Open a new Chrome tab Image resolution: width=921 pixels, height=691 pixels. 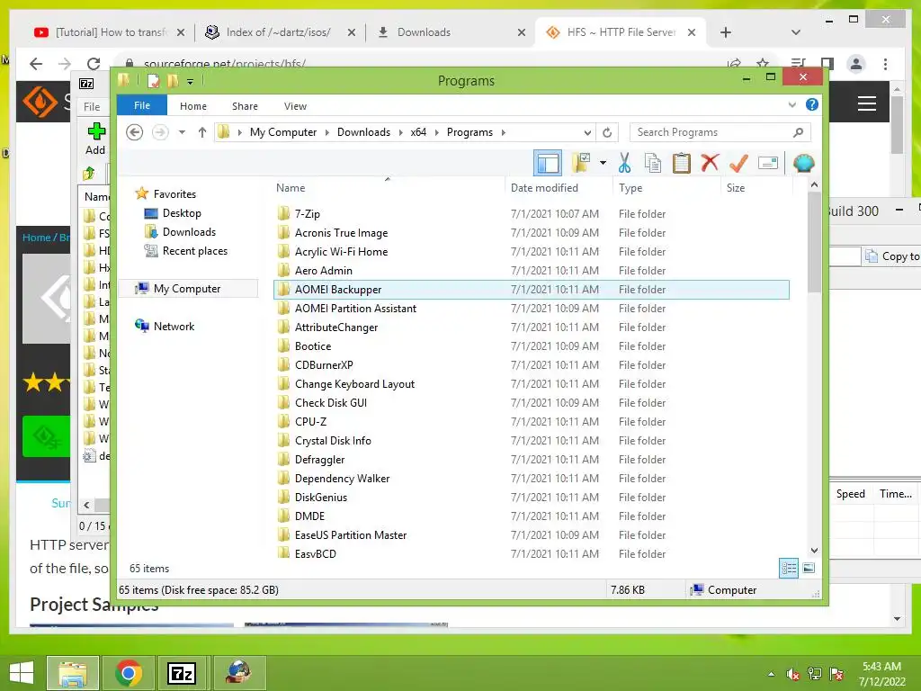point(726,32)
